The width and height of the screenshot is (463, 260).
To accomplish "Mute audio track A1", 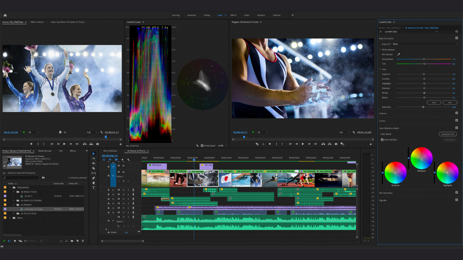I will [x=123, y=190].
